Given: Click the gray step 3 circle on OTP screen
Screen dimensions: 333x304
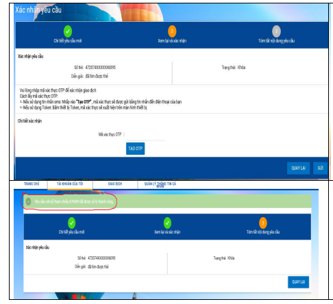Looking at the screenshot, I should point(276,31).
